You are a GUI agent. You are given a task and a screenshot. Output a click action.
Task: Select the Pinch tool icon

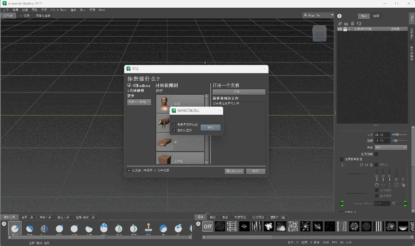74,229
